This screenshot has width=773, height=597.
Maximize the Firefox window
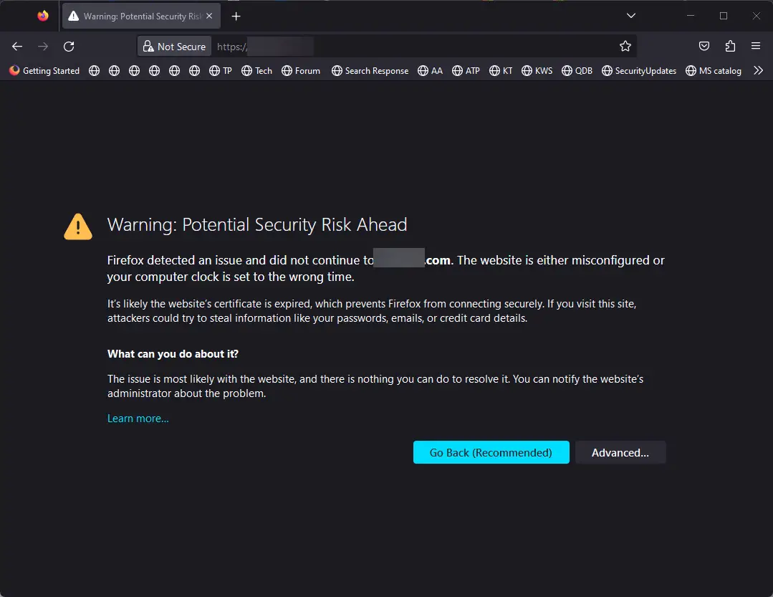(723, 16)
